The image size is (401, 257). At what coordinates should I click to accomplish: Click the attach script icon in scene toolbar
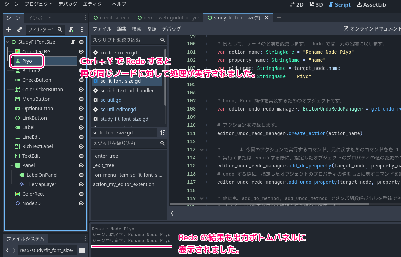tap(71, 29)
